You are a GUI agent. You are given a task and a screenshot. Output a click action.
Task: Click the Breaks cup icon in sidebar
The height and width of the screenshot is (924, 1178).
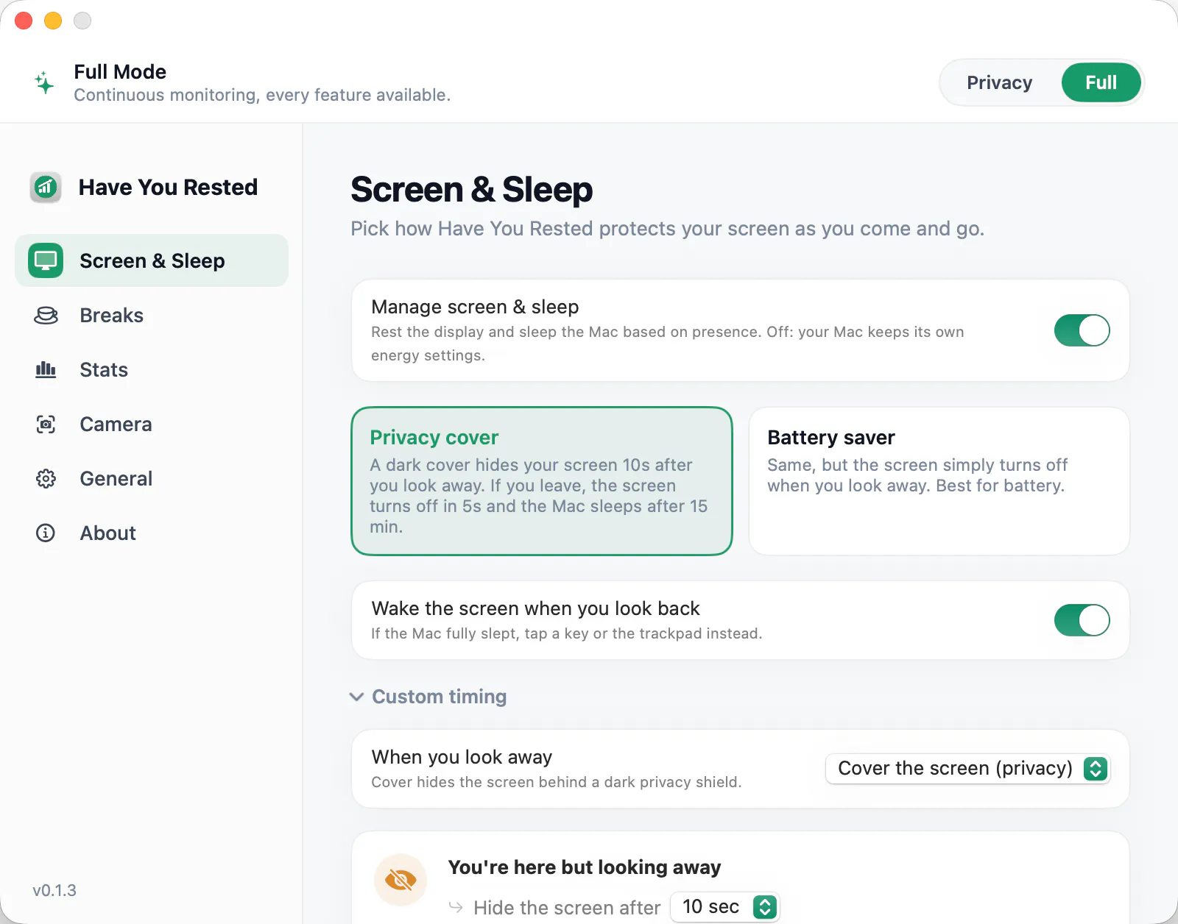click(x=46, y=316)
